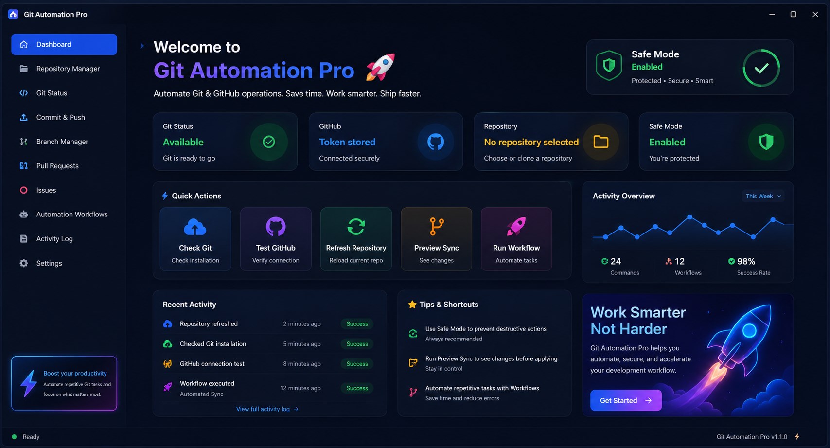
Task: Click the Boost your productivity promo card
Action: point(64,383)
